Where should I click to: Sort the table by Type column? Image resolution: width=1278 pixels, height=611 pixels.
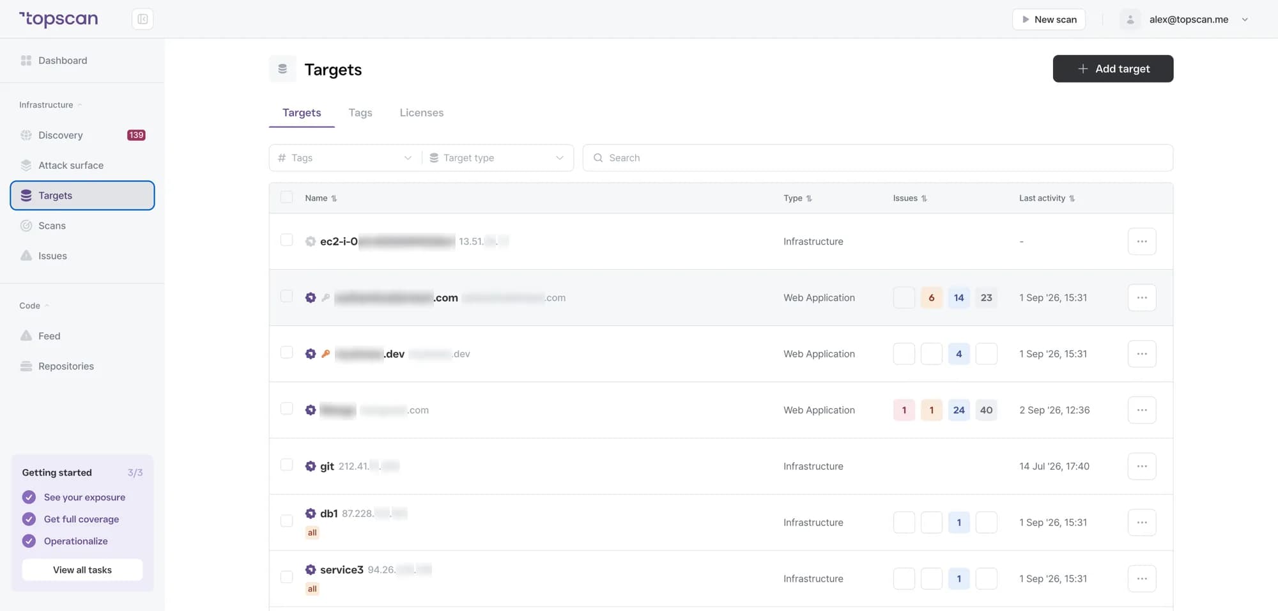[x=797, y=198]
